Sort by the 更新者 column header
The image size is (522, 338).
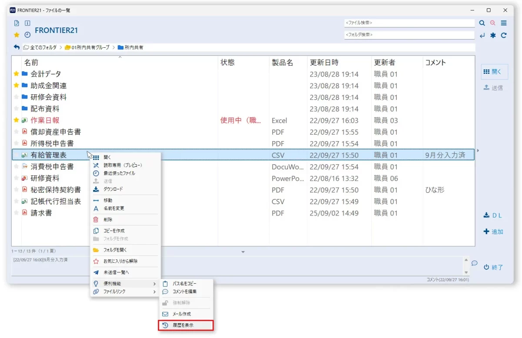pos(385,63)
